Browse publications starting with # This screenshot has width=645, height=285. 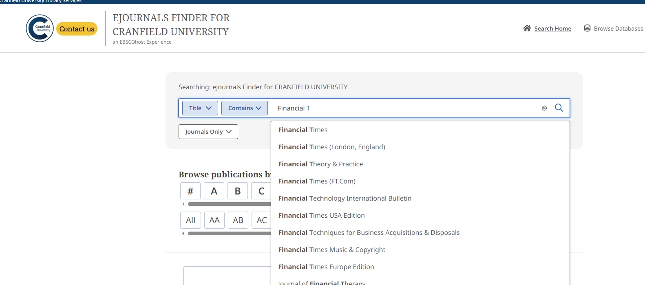(190, 191)
